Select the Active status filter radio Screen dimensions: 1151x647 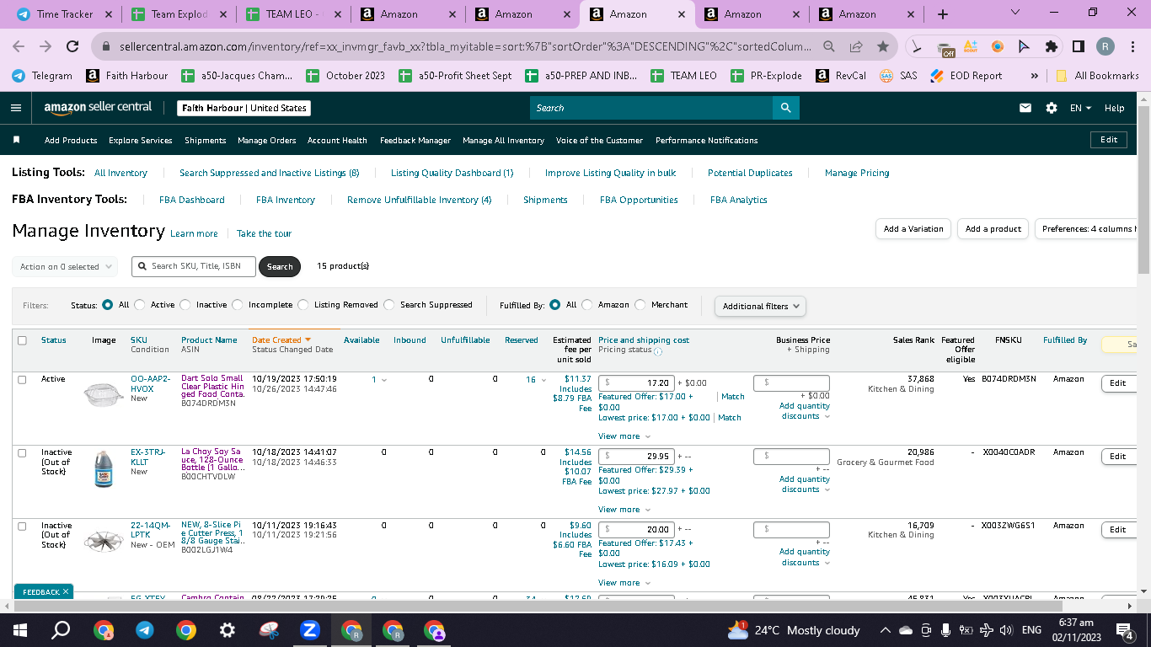[140, 305]
